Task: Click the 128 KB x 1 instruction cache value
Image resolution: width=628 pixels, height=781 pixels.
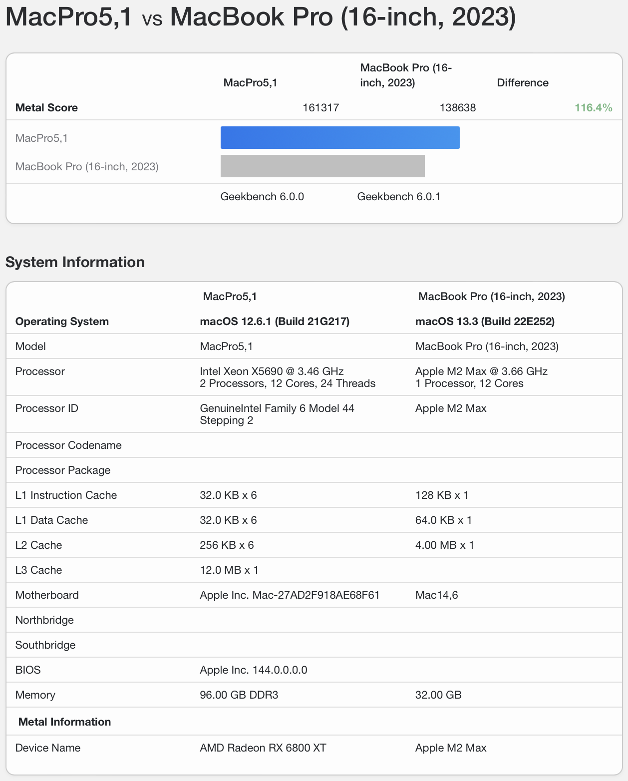Action: 442,495
